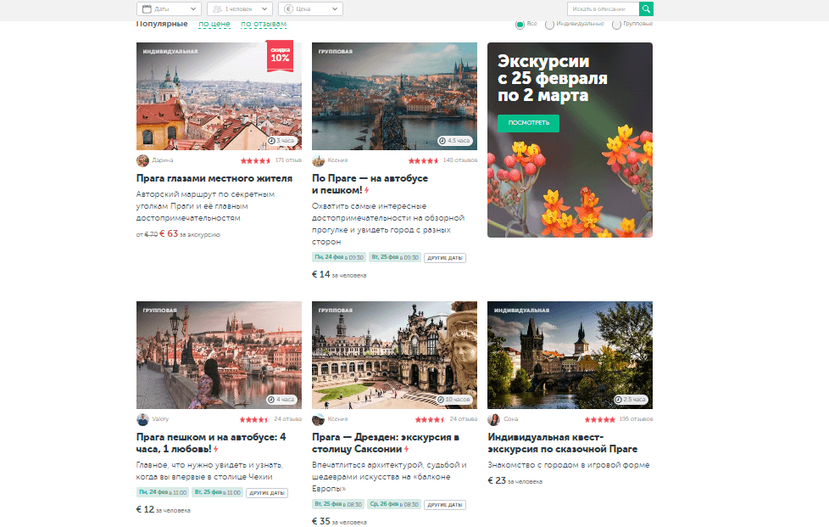Click guide Дарина's avatar

coord(142,160)
